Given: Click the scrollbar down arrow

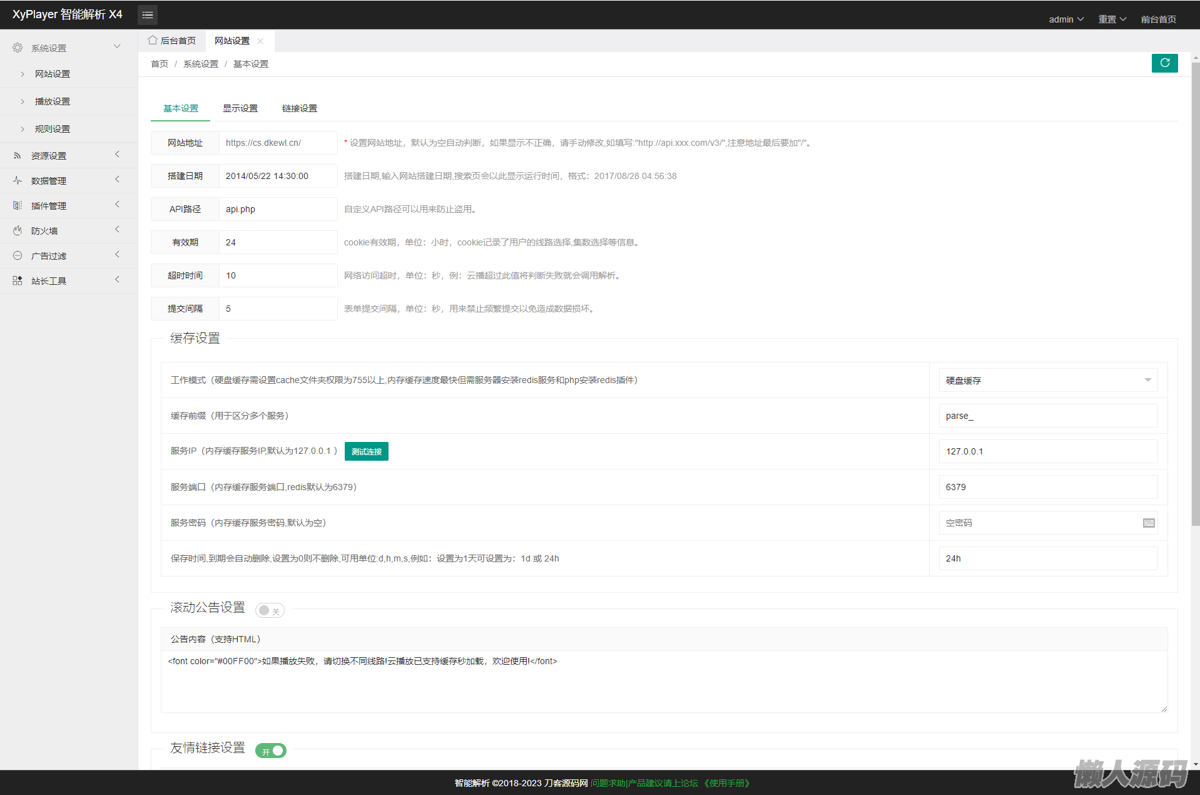Looking at the screenshot, I should (1195, 764).
